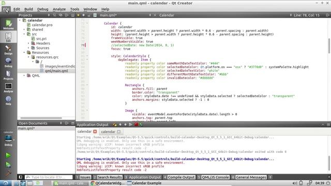Show the Compile Output pane
Viewport: 331px width, 186px height.
coord(179,177)
